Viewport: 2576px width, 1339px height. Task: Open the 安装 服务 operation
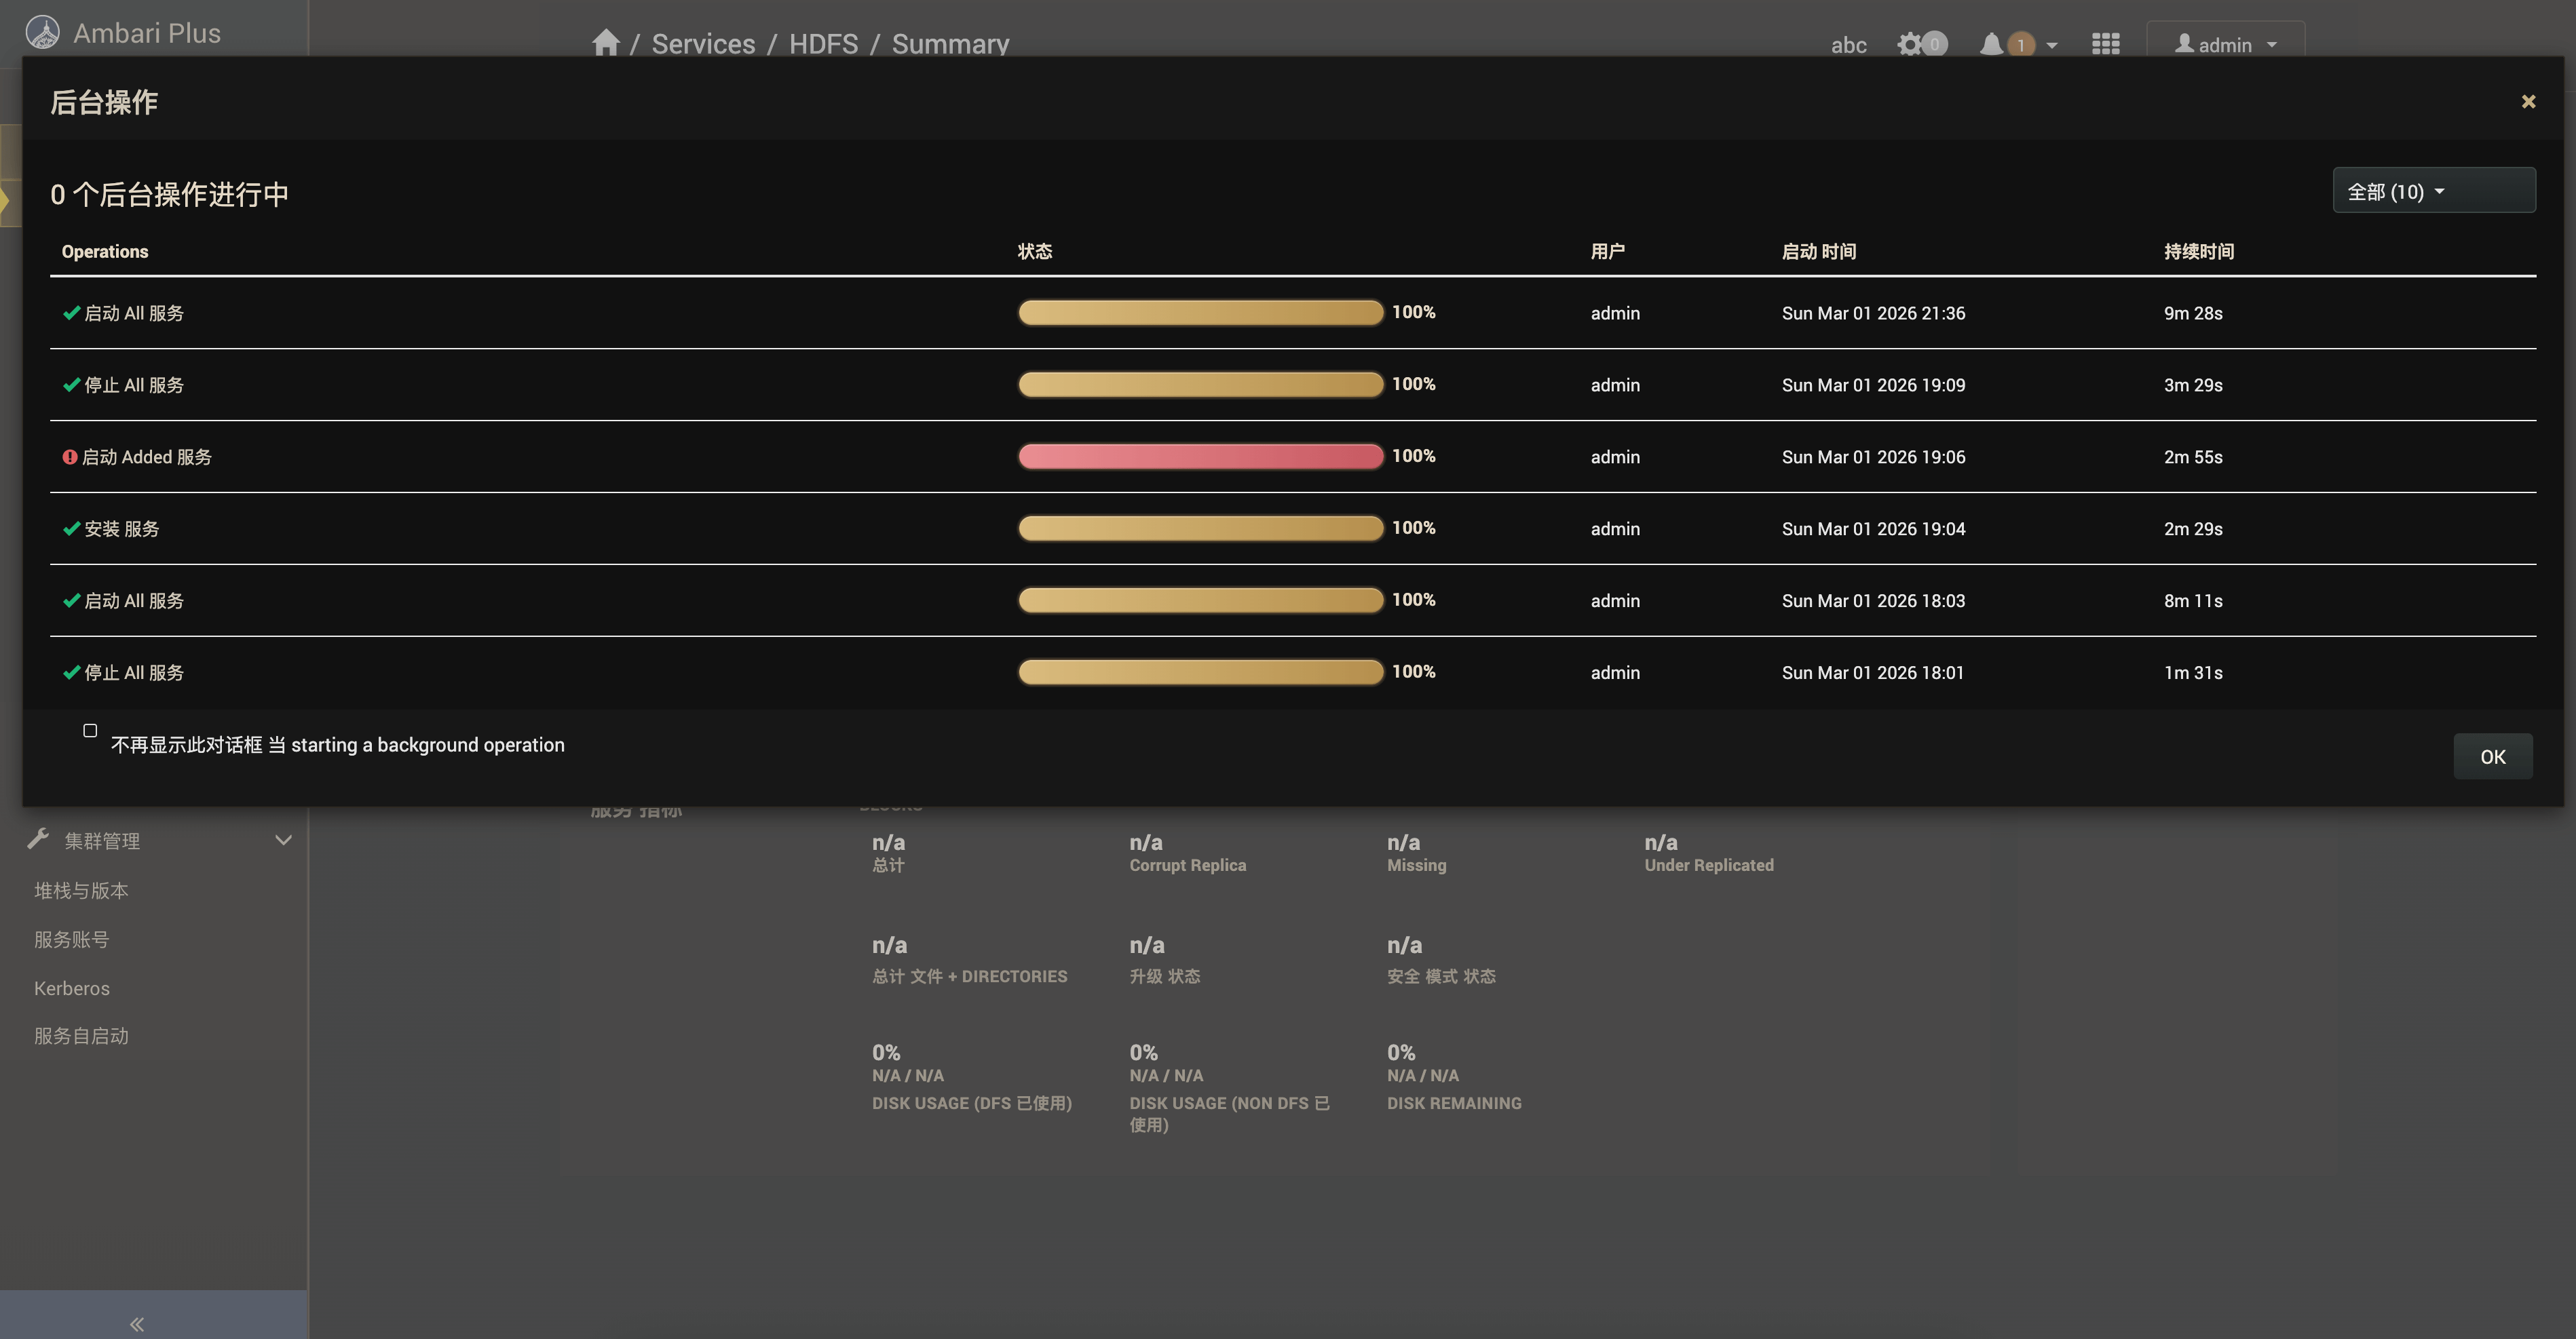[x=121, y=528]
